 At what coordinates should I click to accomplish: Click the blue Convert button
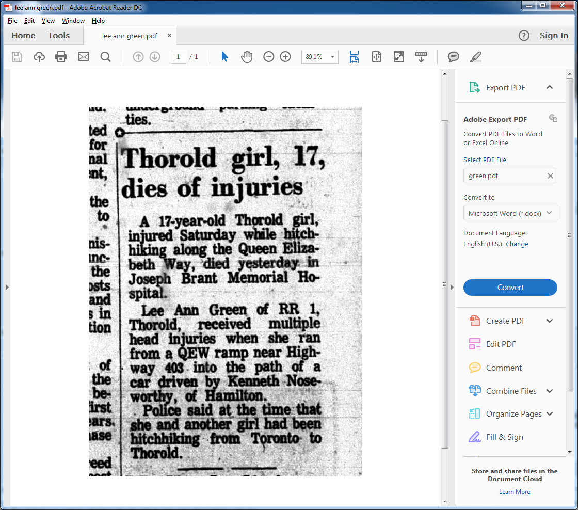tap(510, 288)
